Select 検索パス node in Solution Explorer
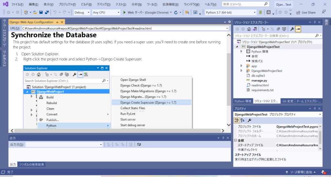Screen dimensions: 331x177 (257, 61)
